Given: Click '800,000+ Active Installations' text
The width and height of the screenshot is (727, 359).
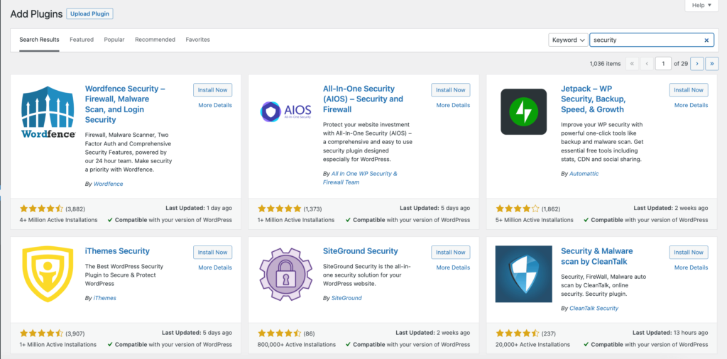Looking at the screenshot, I should [297, 345].
